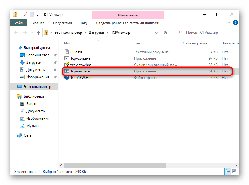Click the Properties quick access toolbar icon
The height and width of the screenshot is (185, 249).
pos(25,15)
